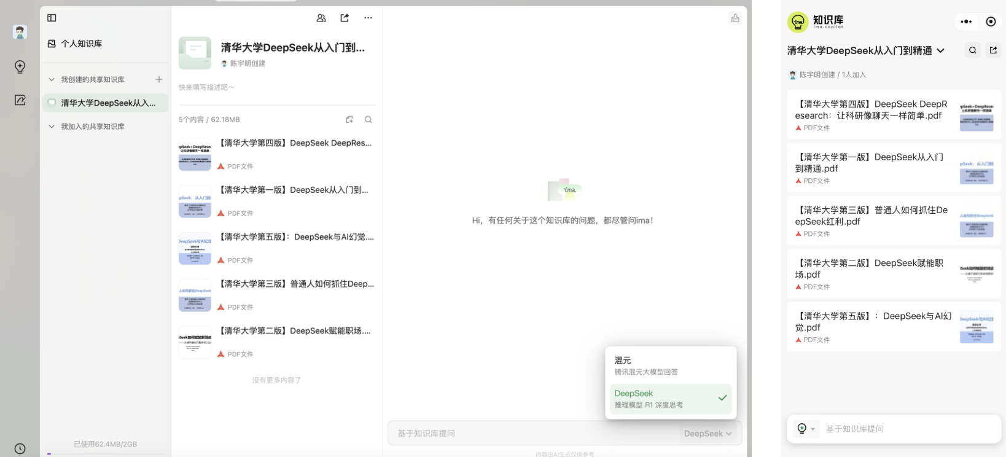
Task: Share knowledge base via header share icon
Action: 345,18
